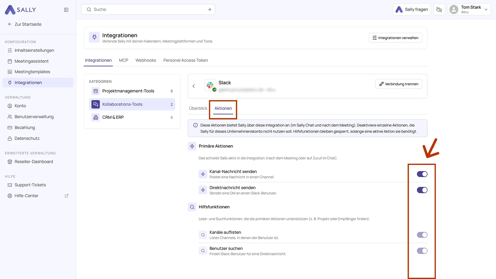Click the info icon in notice banner
The width and height of the screenshot is (496, 279).
point(196,125)
